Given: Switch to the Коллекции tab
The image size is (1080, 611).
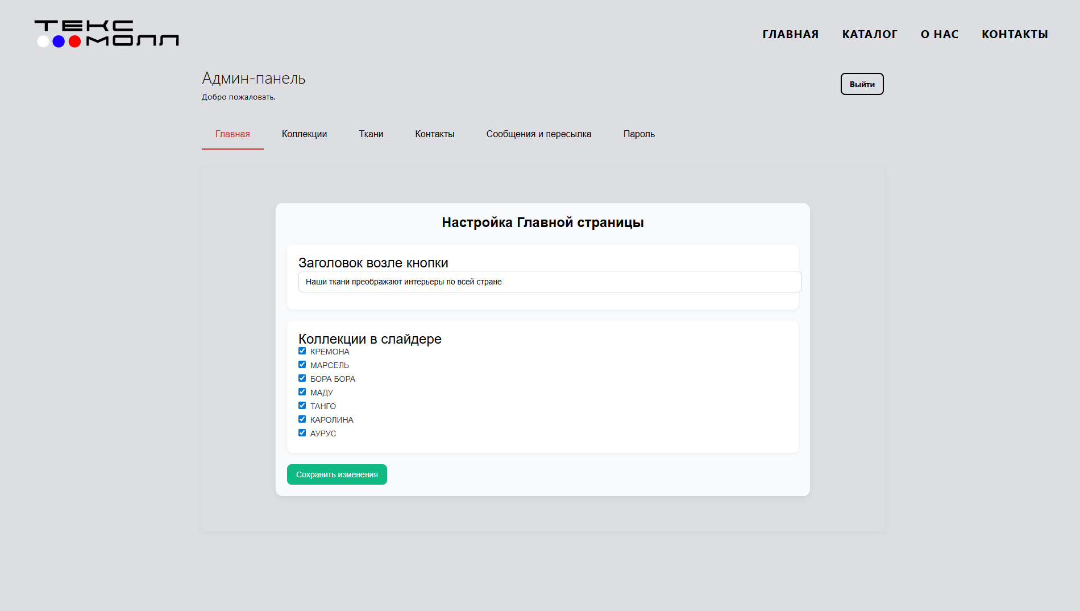Looking at the screenshot, I should tap(304, 134).
